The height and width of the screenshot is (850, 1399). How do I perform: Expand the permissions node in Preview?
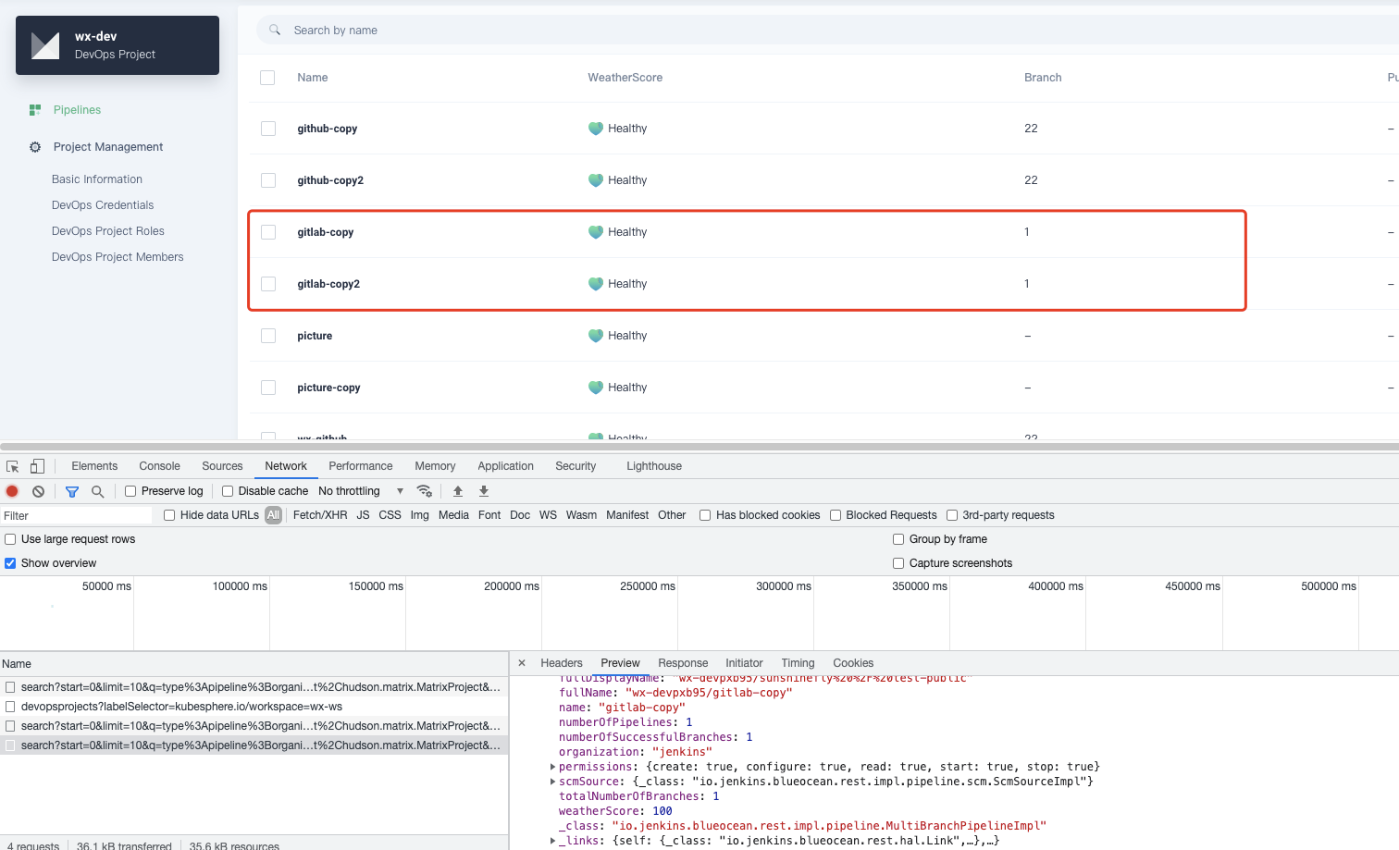tap(552, 766)
